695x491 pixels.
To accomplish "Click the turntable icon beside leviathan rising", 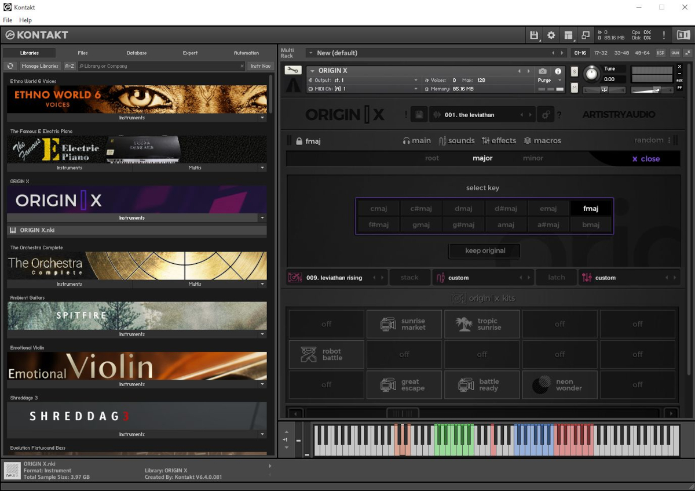I will point(295,278).
